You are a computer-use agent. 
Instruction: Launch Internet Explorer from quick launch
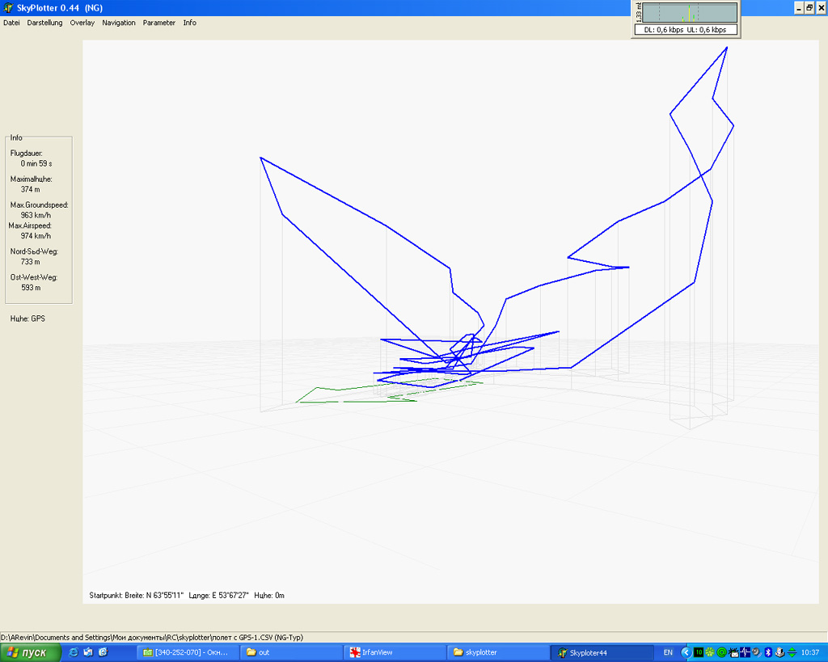pyautogui.click(x=74, y=652)
